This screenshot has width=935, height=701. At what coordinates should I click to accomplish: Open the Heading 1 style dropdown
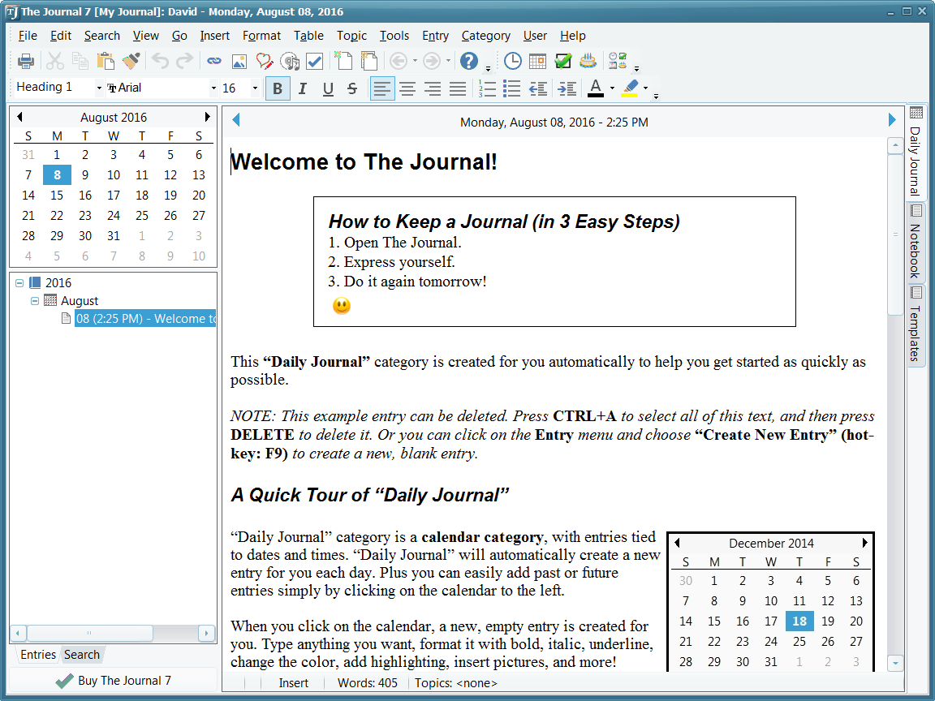(97, 87)
